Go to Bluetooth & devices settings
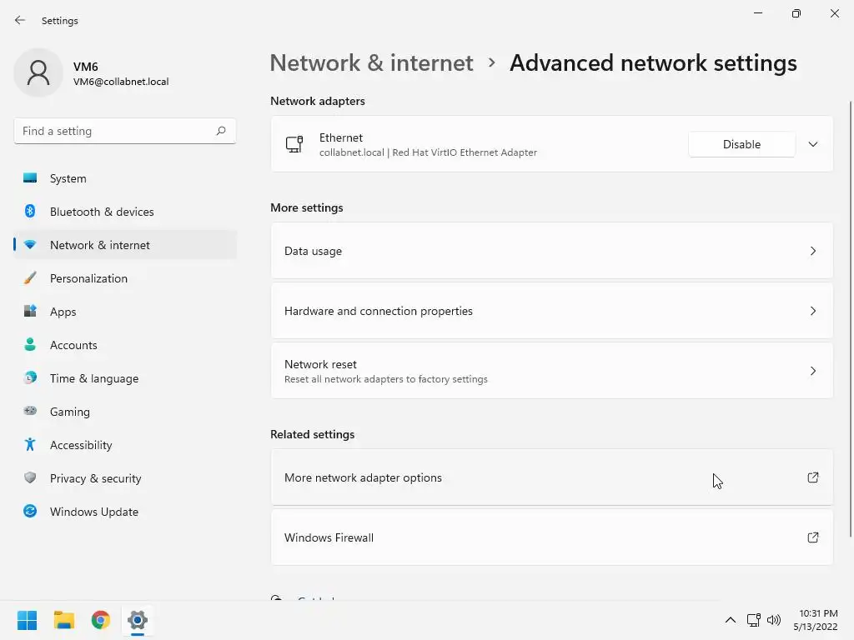 [102, 212]
